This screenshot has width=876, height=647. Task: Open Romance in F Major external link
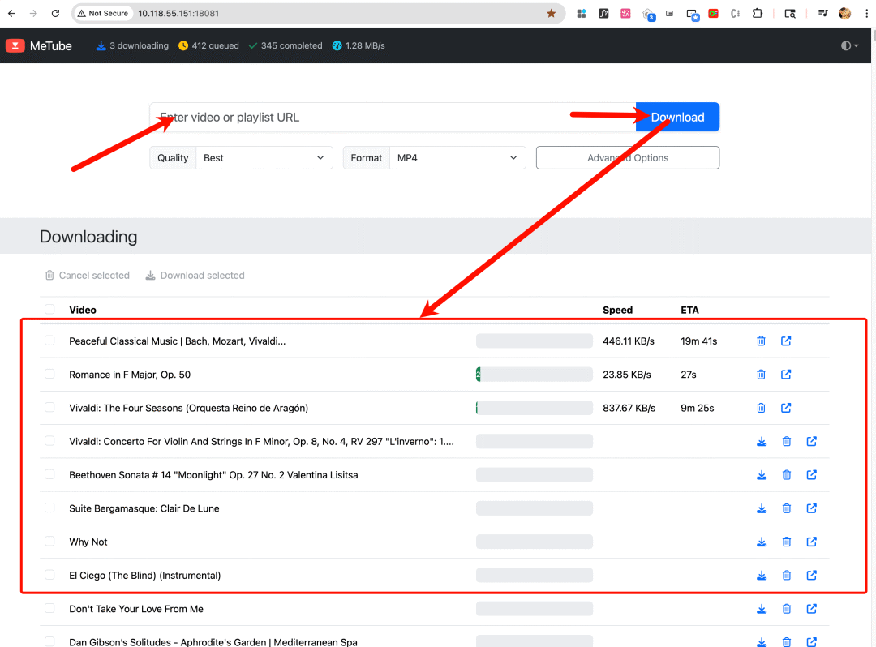(x=786, y=375)
